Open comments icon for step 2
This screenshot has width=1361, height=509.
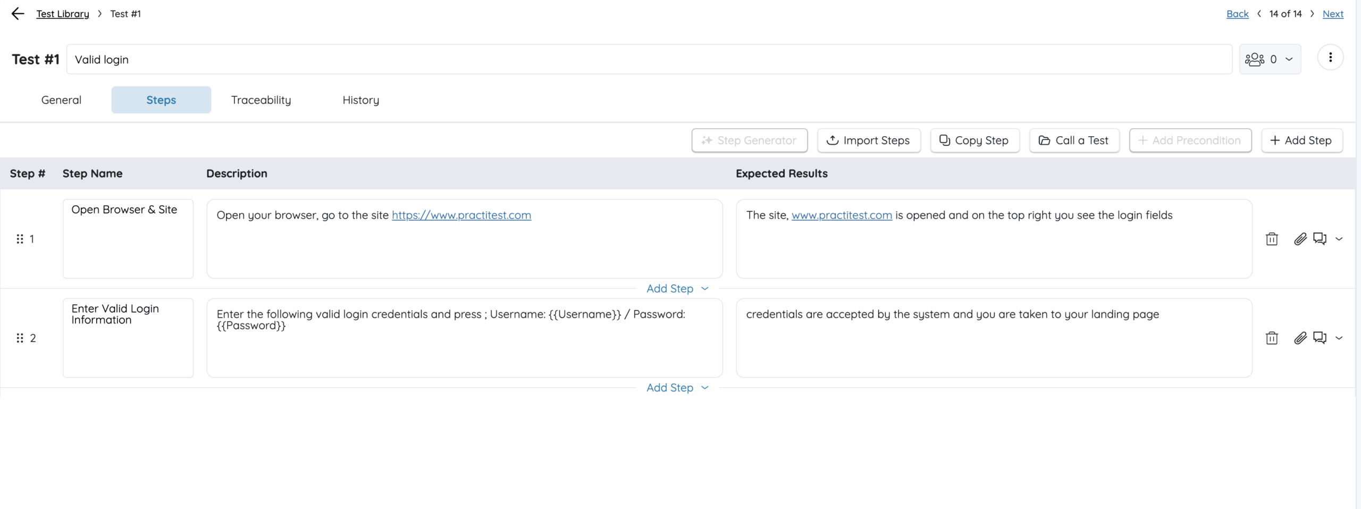(x=1320, y=338)
